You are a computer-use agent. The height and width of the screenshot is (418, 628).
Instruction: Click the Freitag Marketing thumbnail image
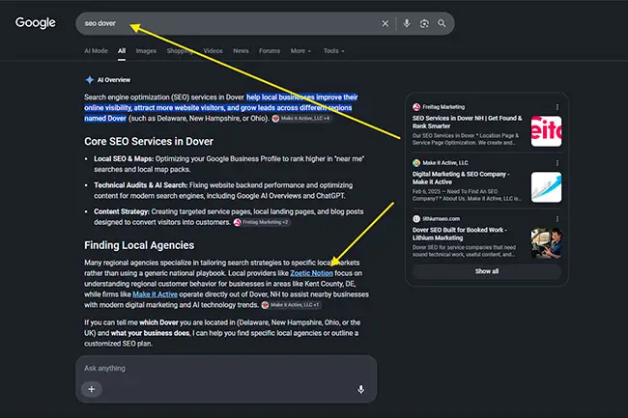click(546, 131)
